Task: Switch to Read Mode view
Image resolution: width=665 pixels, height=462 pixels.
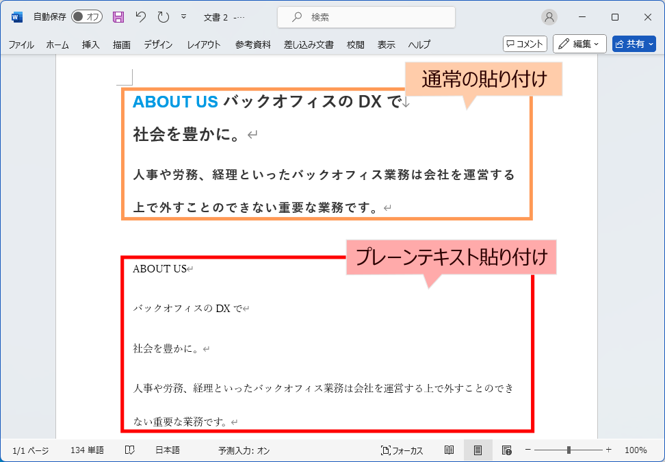Action: pos(449,450)
